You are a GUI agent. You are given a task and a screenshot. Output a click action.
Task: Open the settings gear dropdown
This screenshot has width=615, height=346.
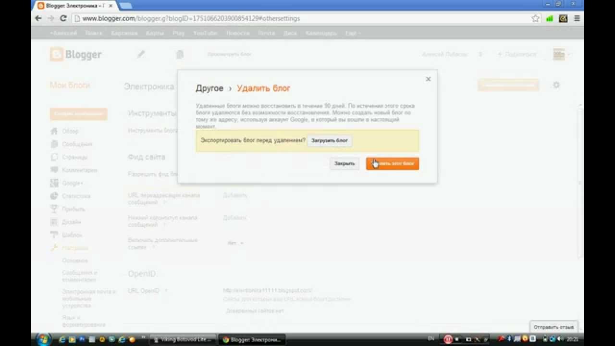pyautogui.click(x=556, y=85)
